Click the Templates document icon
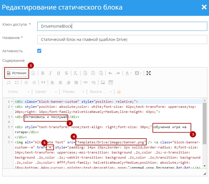209x184 pixels. pyautogui.click(x=33, y=73)
